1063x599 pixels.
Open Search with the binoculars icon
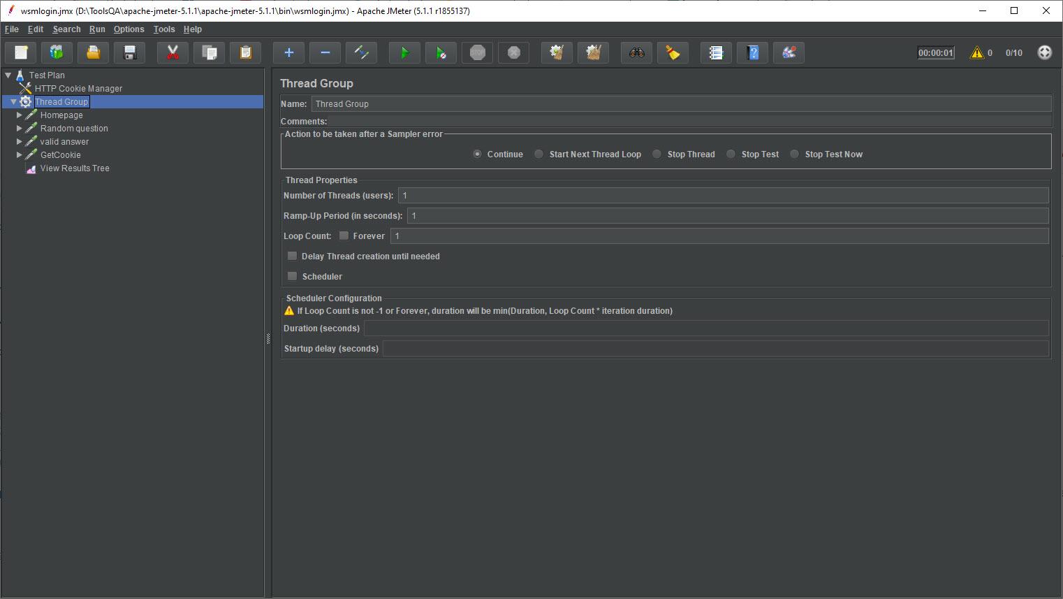pos(637,52)
